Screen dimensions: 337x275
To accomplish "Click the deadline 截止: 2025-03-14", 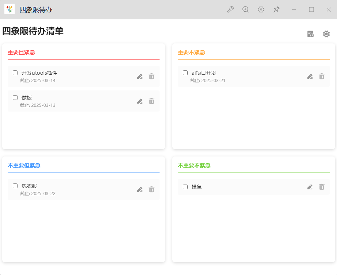I will click(x=38, y=81).
